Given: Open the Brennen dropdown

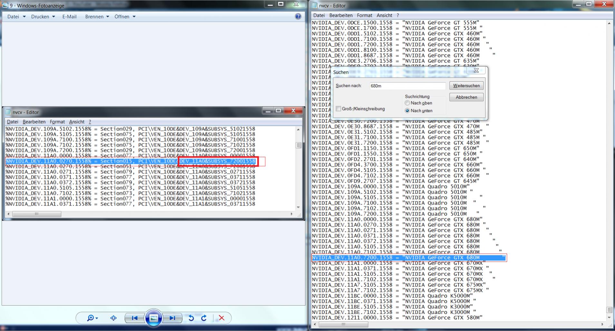Looking at the screenshot, I should [x=97, y=16].
